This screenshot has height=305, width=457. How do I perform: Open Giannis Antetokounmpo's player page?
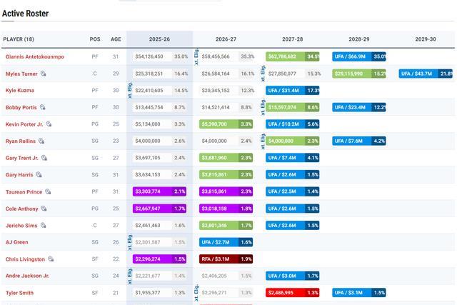tap(35, 57)
